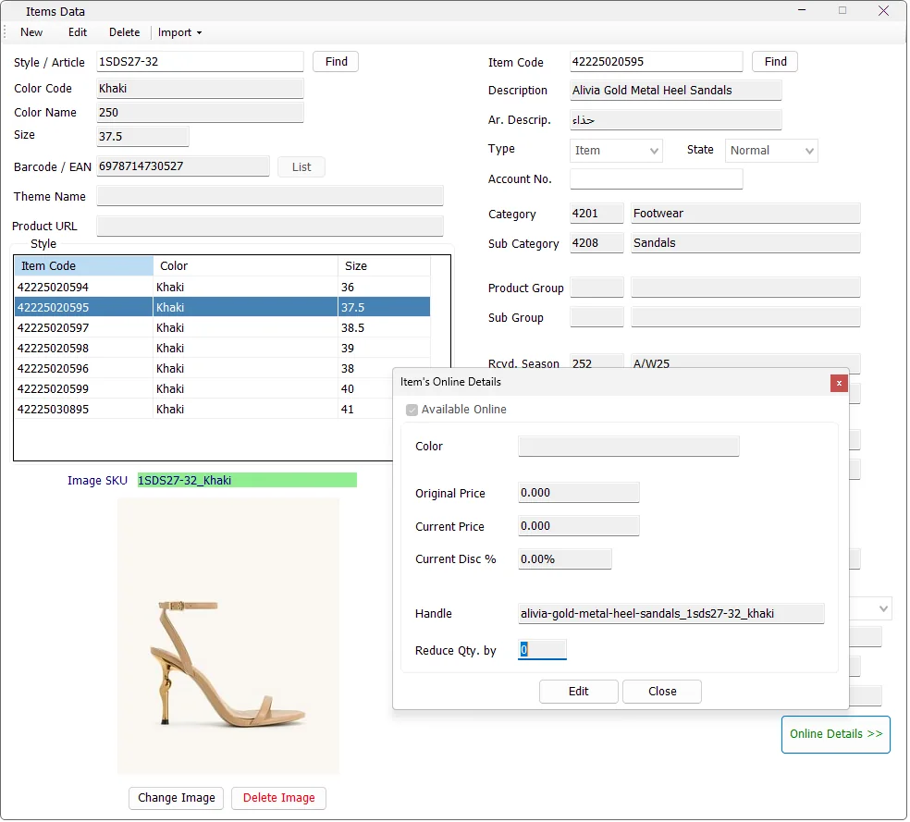The image size is (910, 822).
Task: Click the Product Group code field
Action: point(597,288)
